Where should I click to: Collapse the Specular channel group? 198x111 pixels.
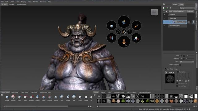pyautogui.click(x=169, y=18)
